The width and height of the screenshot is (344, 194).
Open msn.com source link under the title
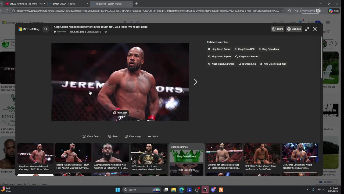click(62, 32)
